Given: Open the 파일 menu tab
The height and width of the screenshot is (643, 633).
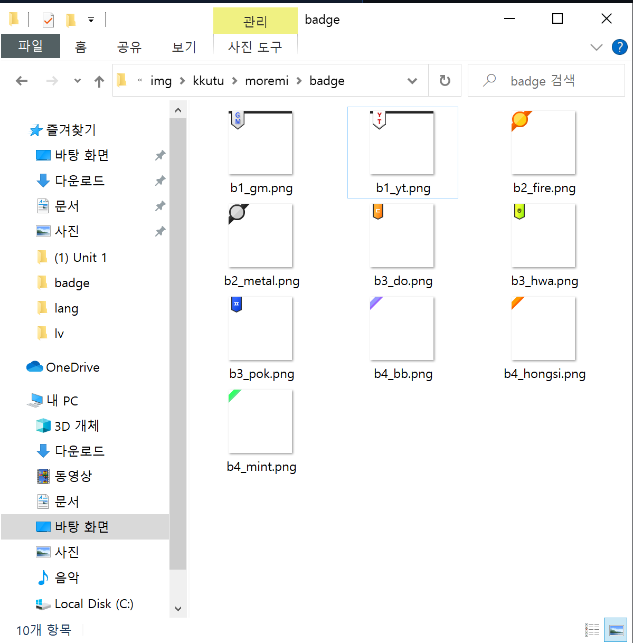Looking at the screenshot, I should point(31,46).
